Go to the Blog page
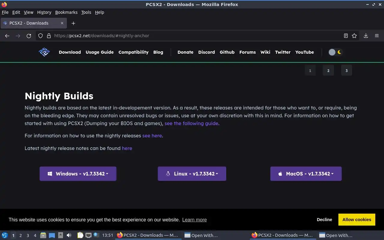This screenshot has width=384, height=240. click(x=158, y=52)
